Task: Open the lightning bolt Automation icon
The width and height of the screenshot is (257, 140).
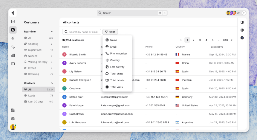Action: pyautogui.click(x=13, y=38)
